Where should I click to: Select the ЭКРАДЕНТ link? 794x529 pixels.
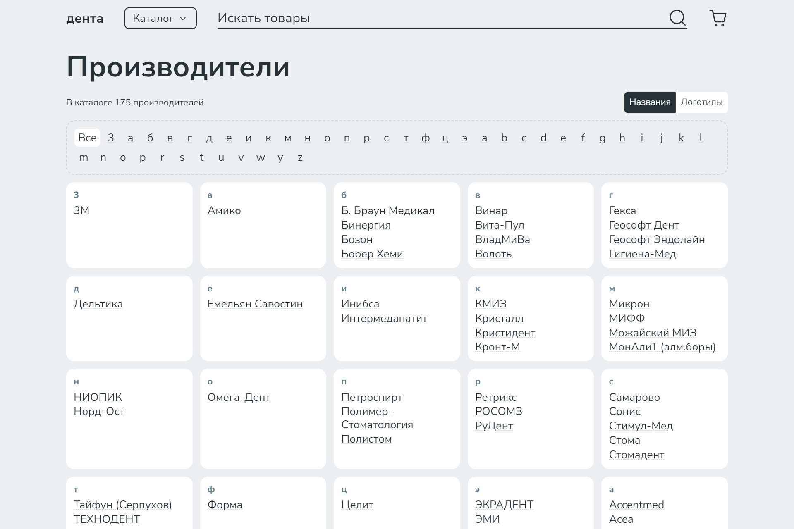[504, 505]
